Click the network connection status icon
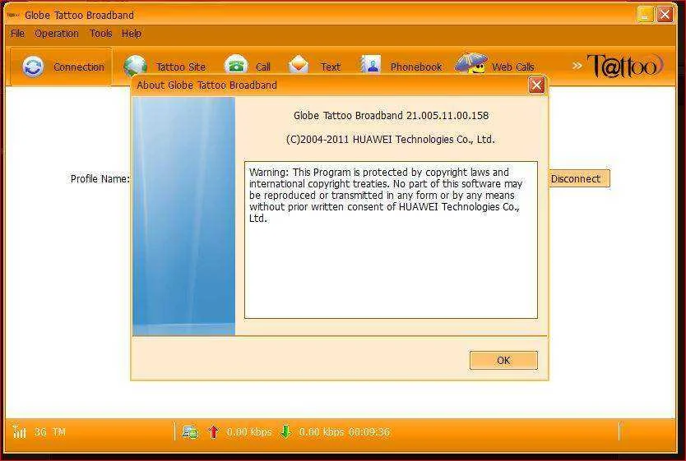The height and width of the screenshot is (461, 686). point(190,431)
